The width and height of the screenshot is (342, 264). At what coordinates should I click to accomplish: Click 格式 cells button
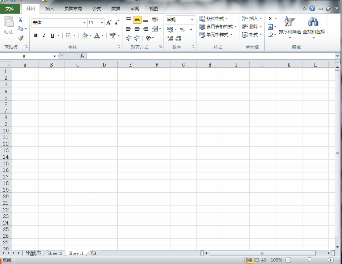tap(252, 35)
